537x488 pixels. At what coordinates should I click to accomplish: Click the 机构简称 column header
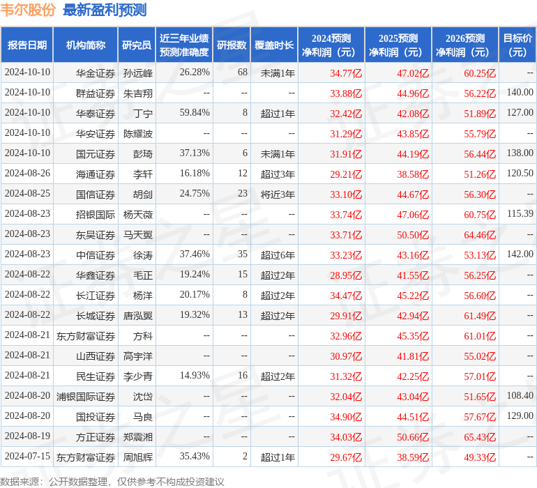click(86, 45)
